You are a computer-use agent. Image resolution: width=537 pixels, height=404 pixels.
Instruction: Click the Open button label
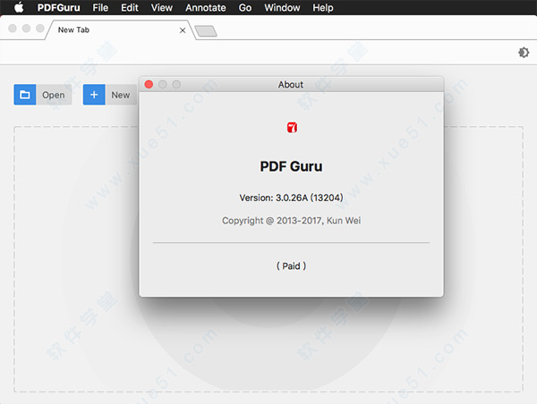54,95
